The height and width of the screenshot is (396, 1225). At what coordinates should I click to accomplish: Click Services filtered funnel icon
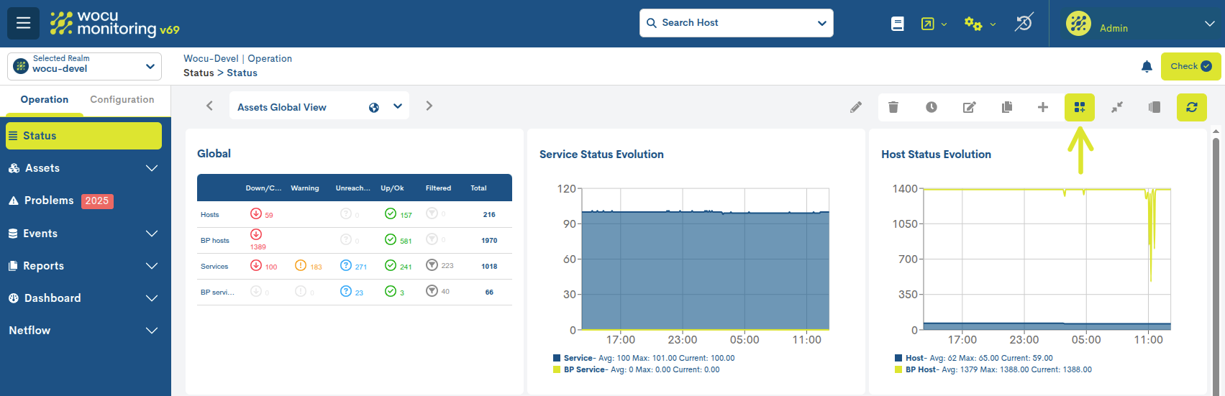pyautogui.click(x=432, y=265)
